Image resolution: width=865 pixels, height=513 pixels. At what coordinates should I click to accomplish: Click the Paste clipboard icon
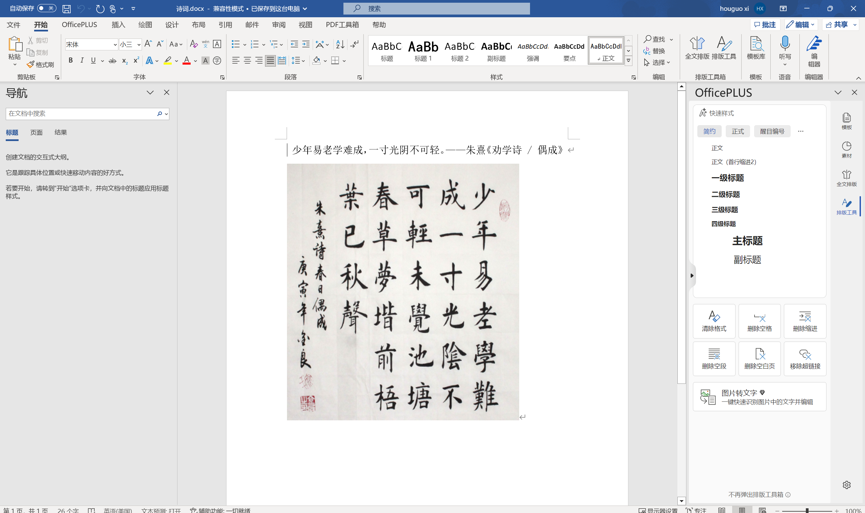[x=15, y=44]
